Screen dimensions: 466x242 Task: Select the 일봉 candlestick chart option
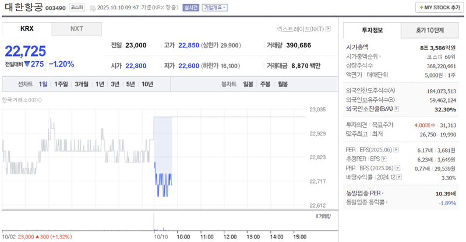click(x=248, y=84)
